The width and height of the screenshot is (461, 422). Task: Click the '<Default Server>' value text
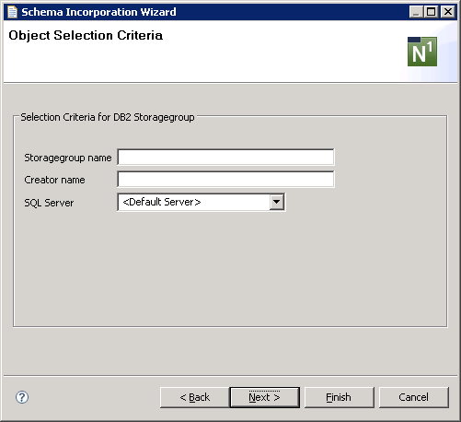[162, 202]
